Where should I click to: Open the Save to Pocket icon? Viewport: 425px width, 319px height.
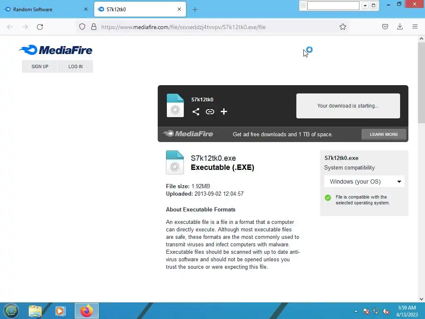click(x=385, y=27)
